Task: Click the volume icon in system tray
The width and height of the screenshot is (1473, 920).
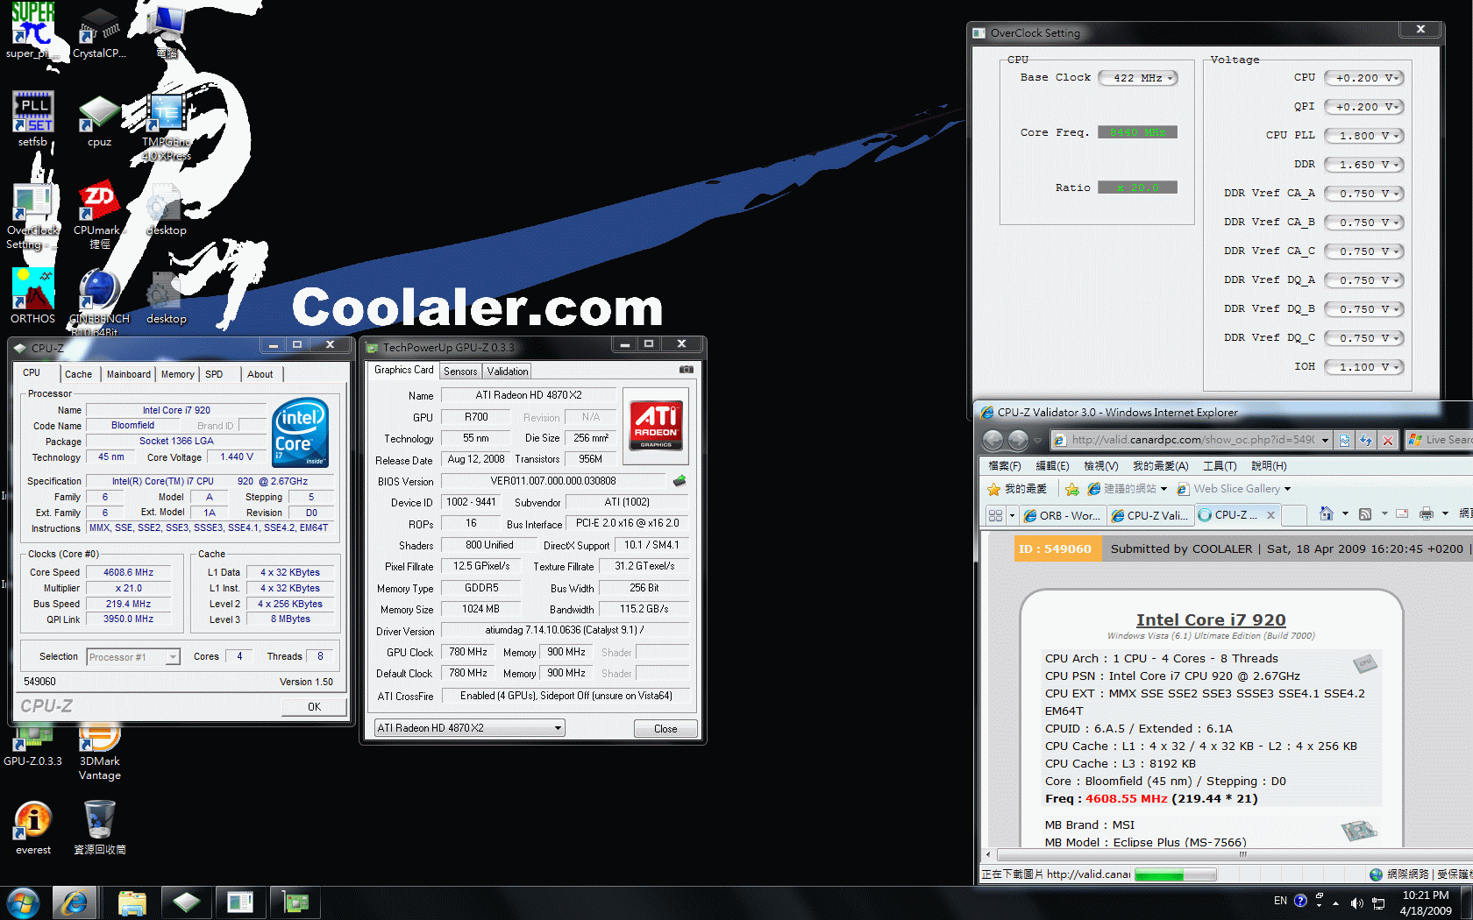Action: tap(1356, 902)
